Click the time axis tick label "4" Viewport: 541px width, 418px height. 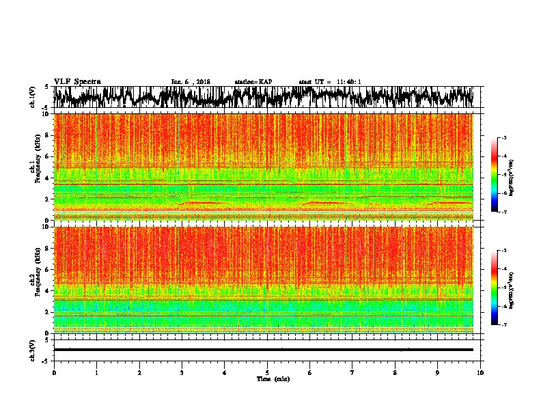(x=225, y=373)
